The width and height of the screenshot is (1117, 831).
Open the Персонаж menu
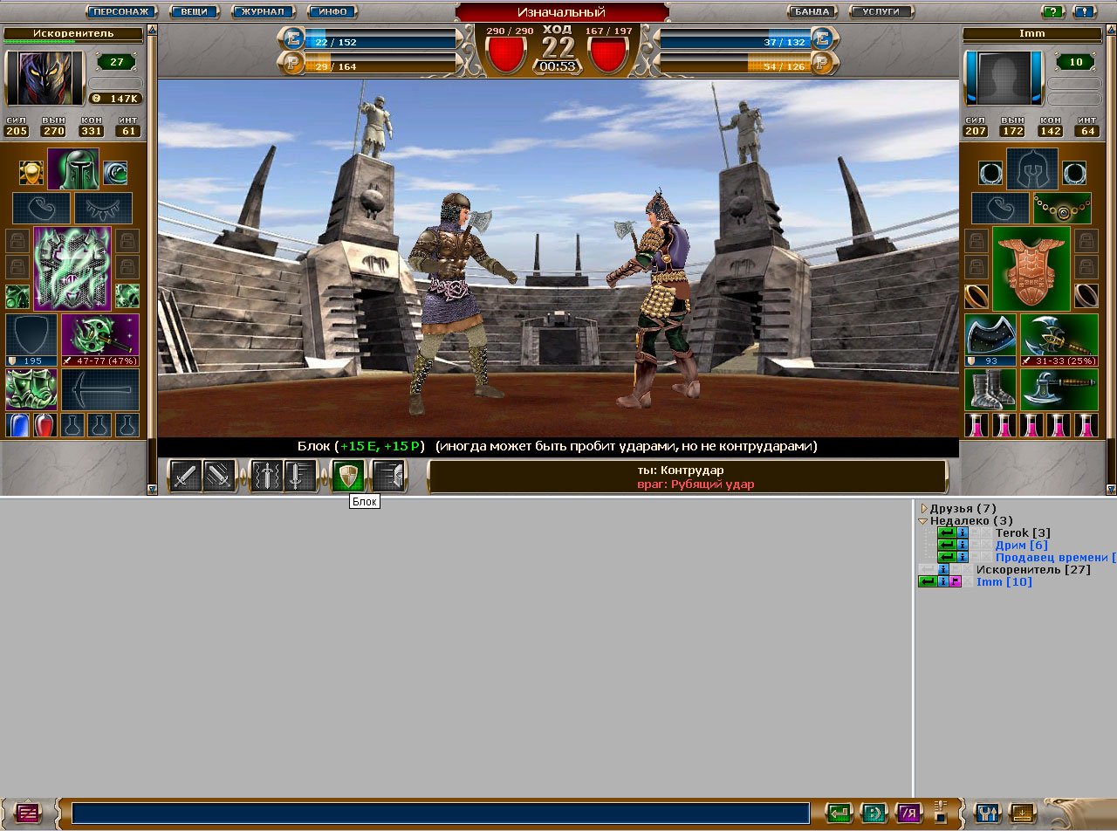point(122,12)
